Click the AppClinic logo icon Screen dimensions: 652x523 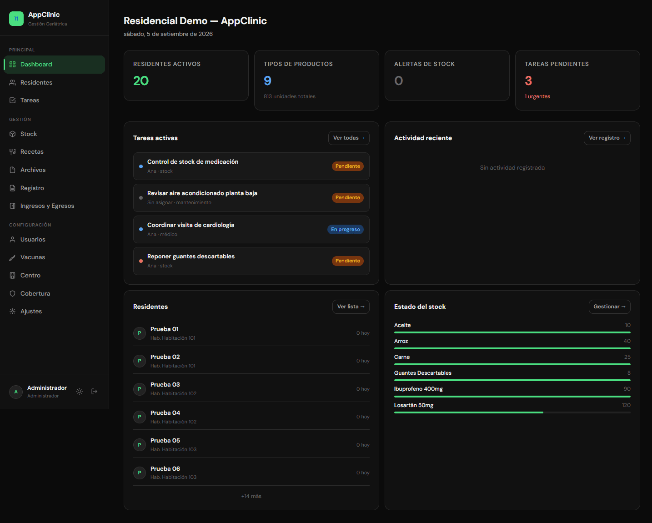(16, 19)
